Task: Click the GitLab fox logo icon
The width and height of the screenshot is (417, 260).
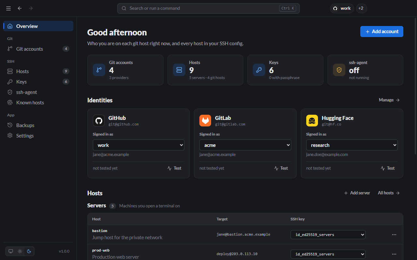Action: (x=205, y=121)
